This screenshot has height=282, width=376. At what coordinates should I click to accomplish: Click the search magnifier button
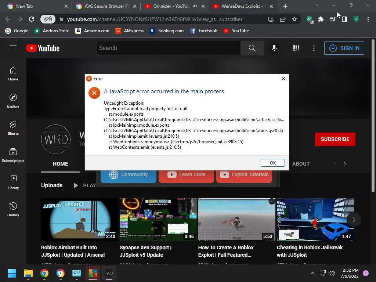pyautogui.click(x=252, y=48)
